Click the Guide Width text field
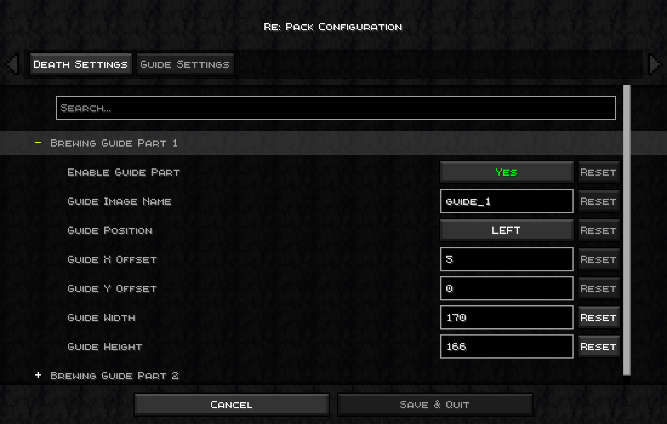Image resolution: width=667 pixels, height=424 pixels. (x=507, y=317)
